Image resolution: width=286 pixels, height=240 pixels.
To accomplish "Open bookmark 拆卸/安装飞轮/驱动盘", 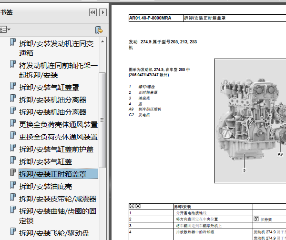I will click(x=54, y=233).
